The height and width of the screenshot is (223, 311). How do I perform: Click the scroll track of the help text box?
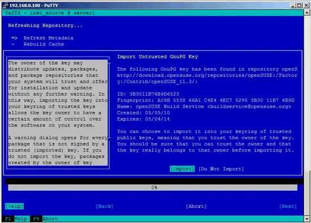(109, 100)
